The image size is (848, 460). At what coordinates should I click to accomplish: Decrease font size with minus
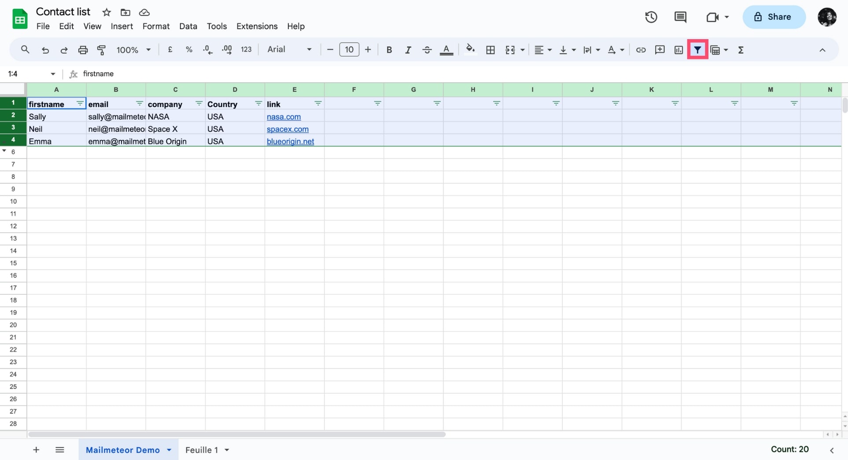pyautogui.click(x=330, y=50)
